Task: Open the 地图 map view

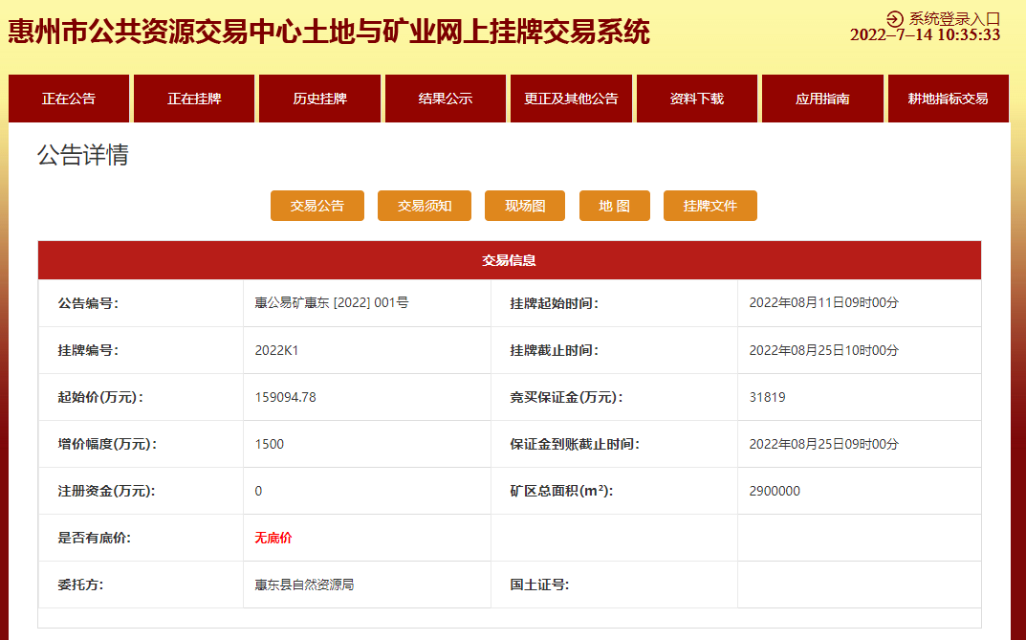Action: point(614,205)
